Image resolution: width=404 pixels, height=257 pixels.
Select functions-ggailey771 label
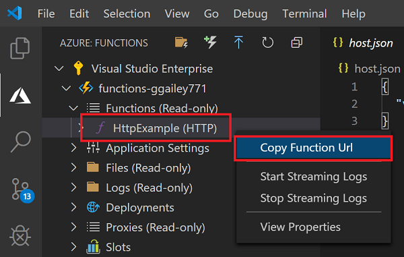pyautogui.click(x=153, y=88)
